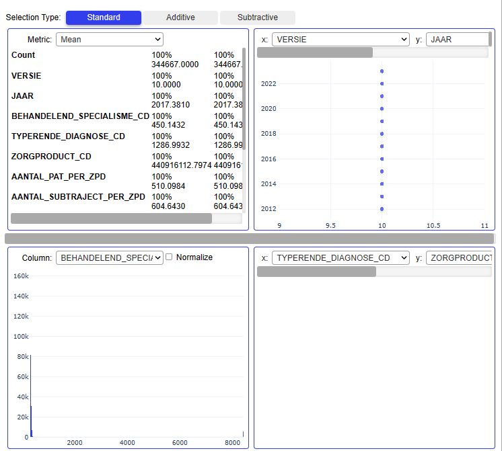The image size is (502, 451).
Task: Choose the Subtractive selection type
Action: [x=258, y=17]
